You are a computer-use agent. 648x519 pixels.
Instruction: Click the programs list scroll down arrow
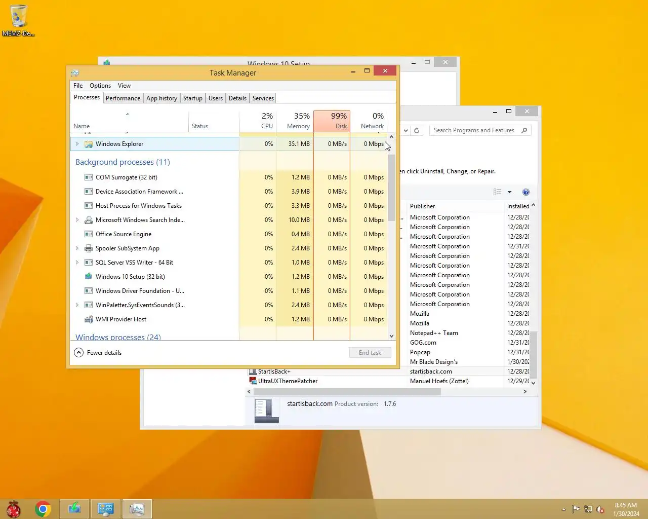click(533, 383)
